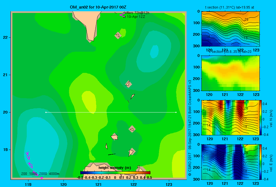
Task: Click the "to 10-Apr 12Z" label
Action: coord(134,17)
